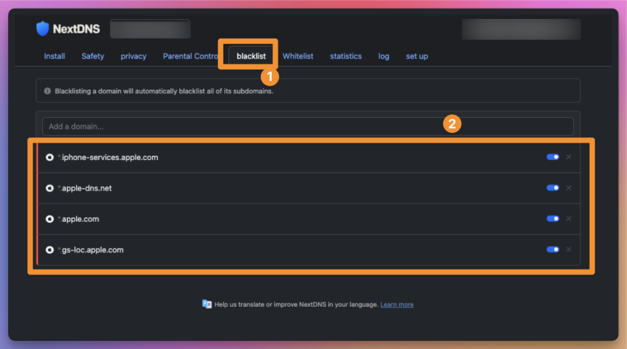Click the icon next to apple-dns.net
Image resolution: width=627 pixels, height=349 pixels.
point(50,188)
